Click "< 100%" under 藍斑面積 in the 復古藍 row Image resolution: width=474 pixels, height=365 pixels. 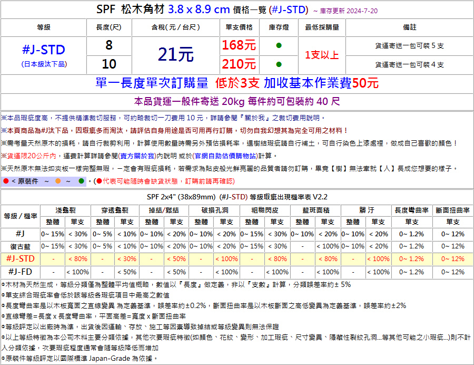pos(328,247)
